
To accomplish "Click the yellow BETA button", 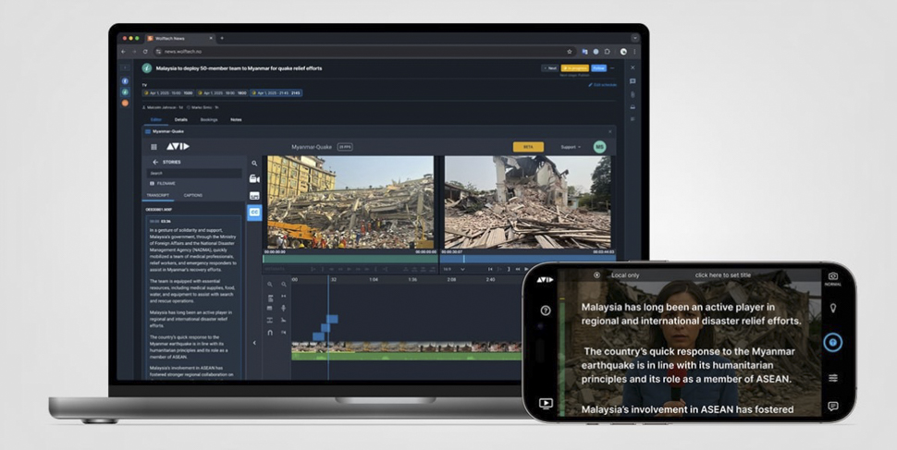I will coord(528,147).
